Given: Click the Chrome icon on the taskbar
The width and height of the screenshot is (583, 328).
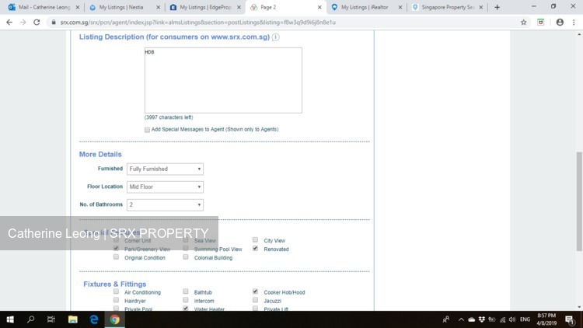Looking at the screenshot, I should coord(114,319).
